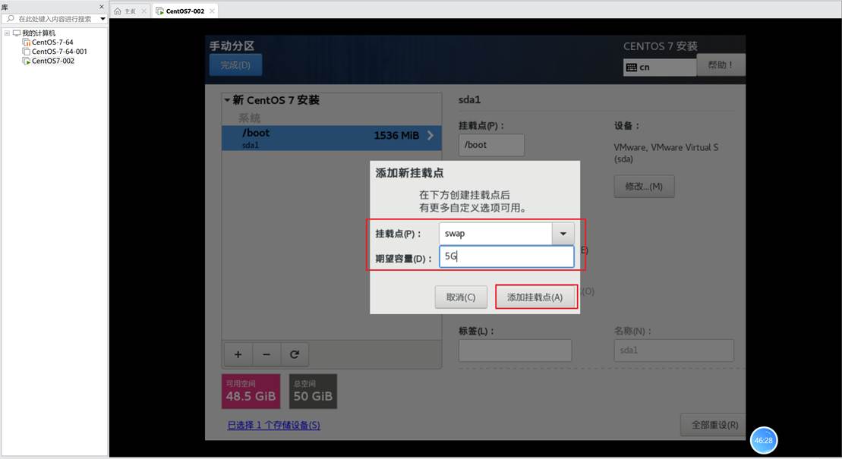Click the cn keyboard layout indicator

(660, 67)
